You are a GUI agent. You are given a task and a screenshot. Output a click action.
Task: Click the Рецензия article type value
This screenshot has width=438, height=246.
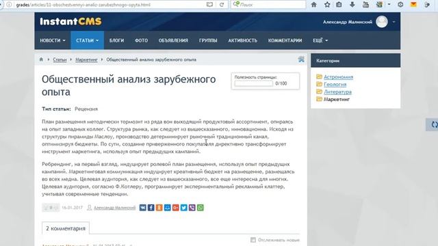[x=86, y=109]
